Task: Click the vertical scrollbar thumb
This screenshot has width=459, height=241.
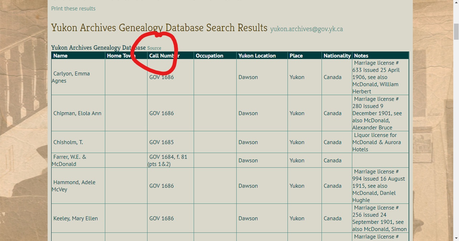Action: pos(456,31)
